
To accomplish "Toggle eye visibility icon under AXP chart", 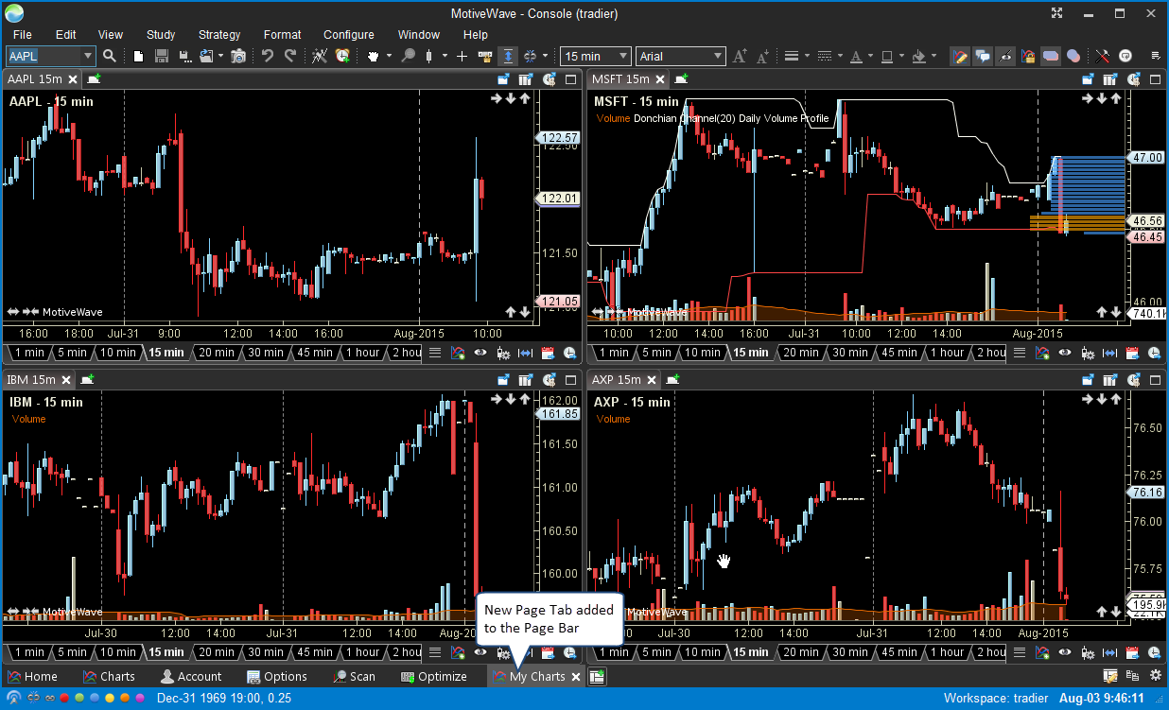I will tap(1065, 652).
